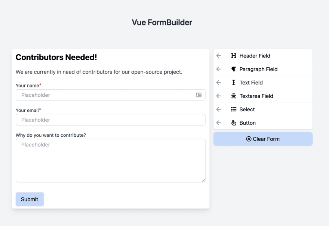Image resolution: width=329 pixels, height=226 pixels.
Task: Submit the contributor form
Action: [x=30, y=199]
